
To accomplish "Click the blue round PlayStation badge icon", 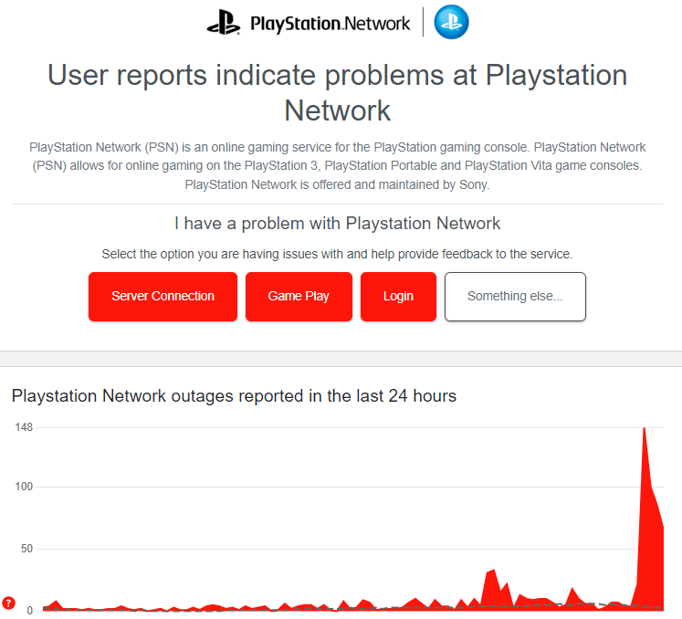I will click(452, 22).
